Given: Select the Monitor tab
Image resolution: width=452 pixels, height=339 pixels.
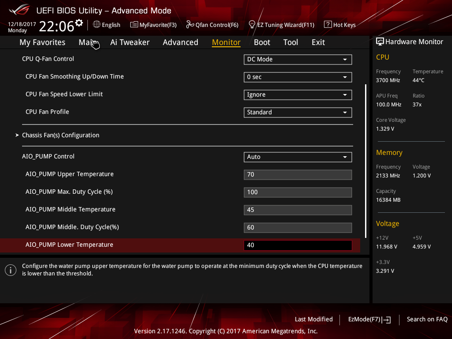Looking at the screenshot, I should [226, 42].
